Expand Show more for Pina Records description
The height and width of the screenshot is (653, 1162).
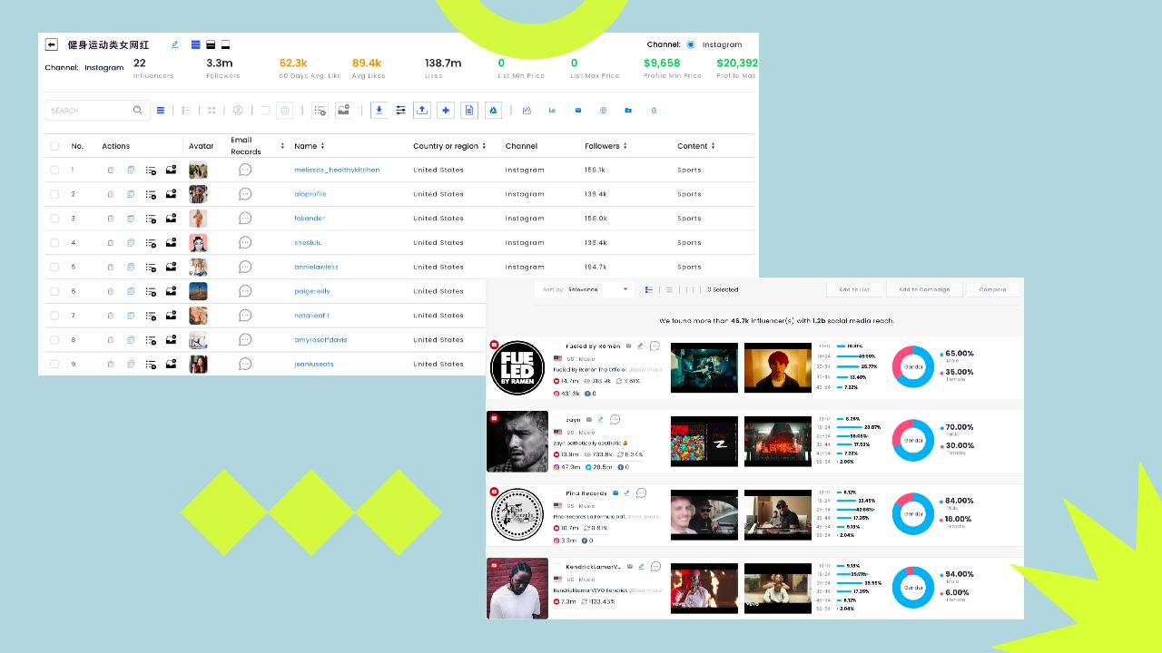tap(644, 517)
